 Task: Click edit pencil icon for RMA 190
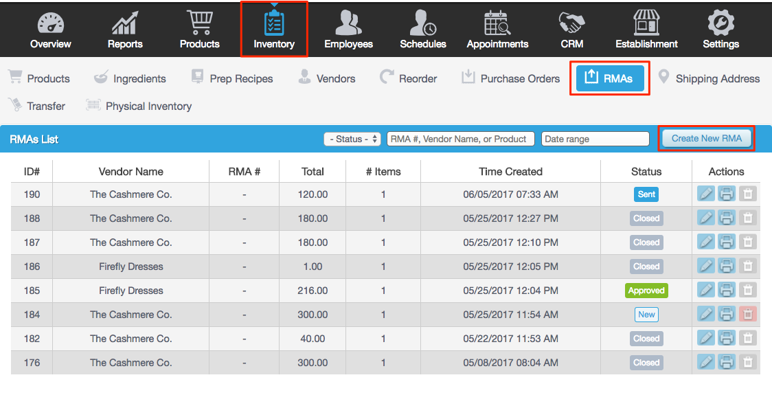tap(705, 194)
